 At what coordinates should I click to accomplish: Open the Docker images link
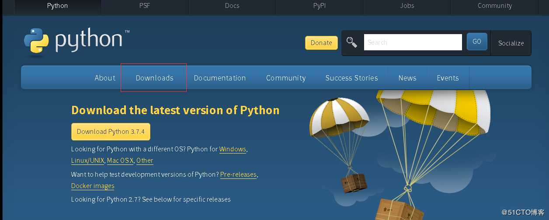(93, 186)
